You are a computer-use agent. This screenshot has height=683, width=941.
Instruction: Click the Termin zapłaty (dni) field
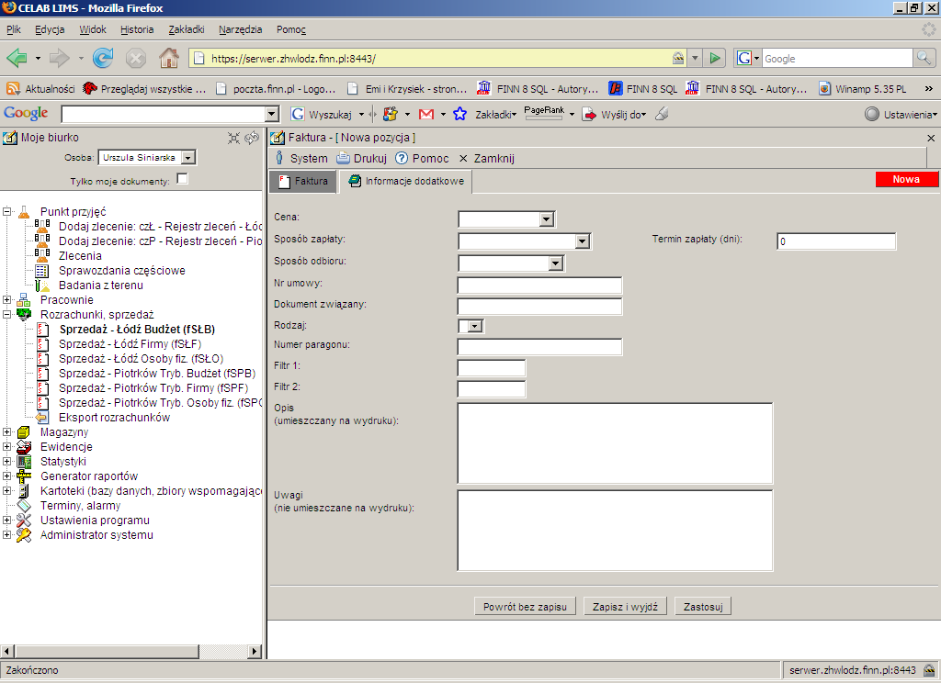point(836,241)
